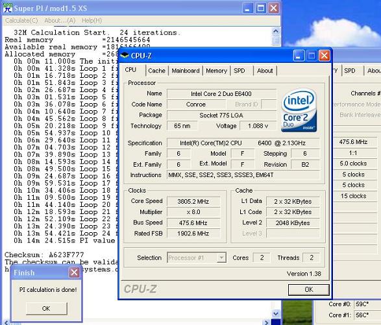Switch to the Cache tab in CPU-Z
Screen dimensions: 381x325
[x=156, y=71]
